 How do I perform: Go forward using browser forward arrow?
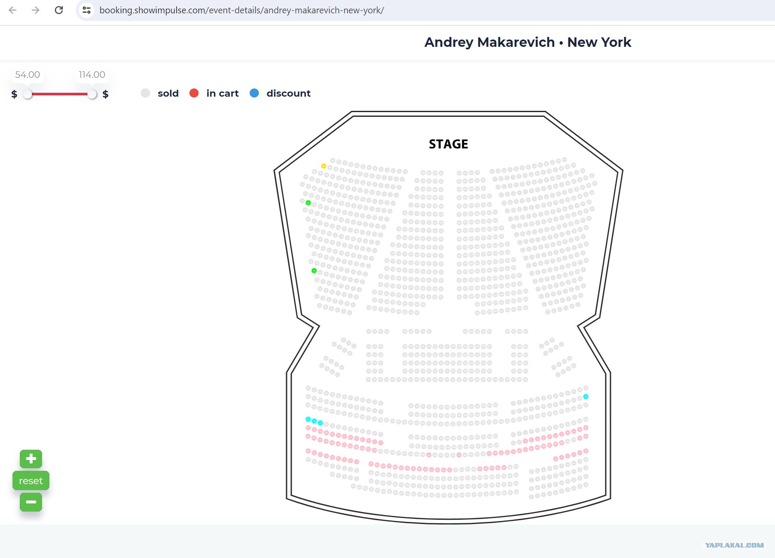click(x=36, y=10)
